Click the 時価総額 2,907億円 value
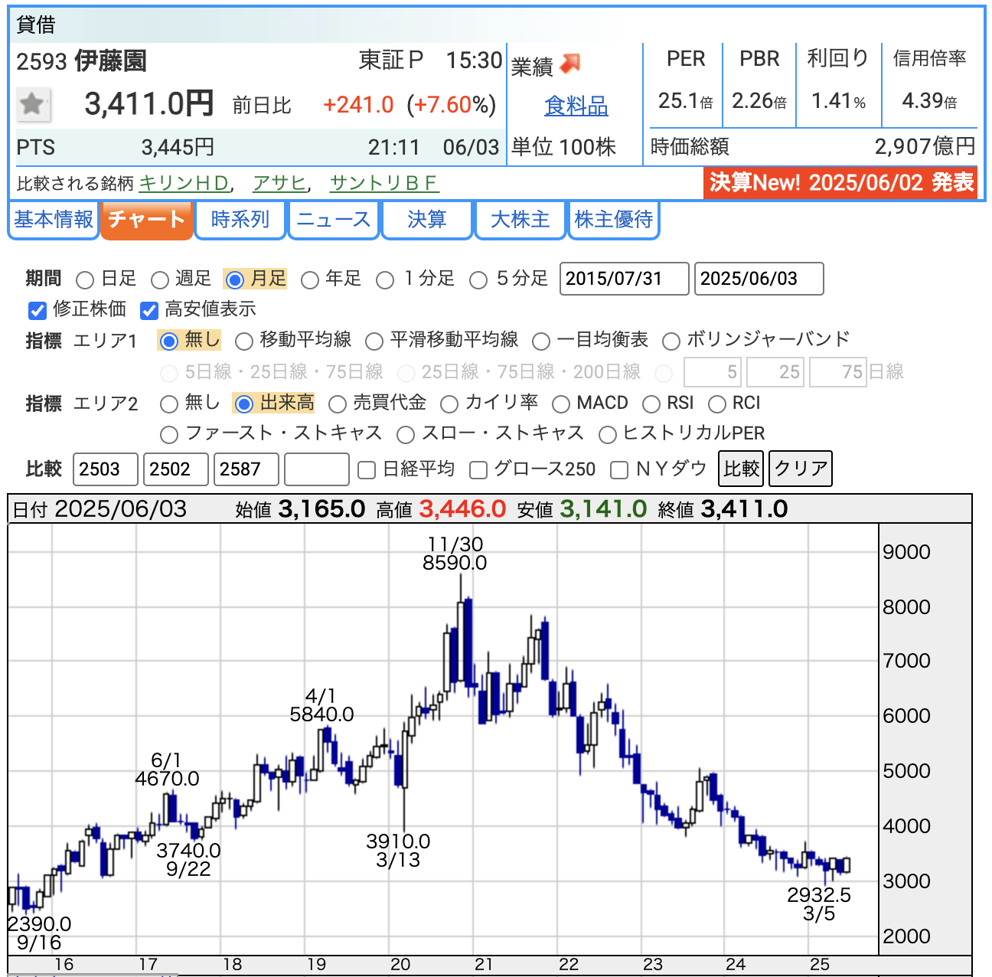The width and height of the screenshot is (992, 977). pyautogui.click(x=925, y=147)
